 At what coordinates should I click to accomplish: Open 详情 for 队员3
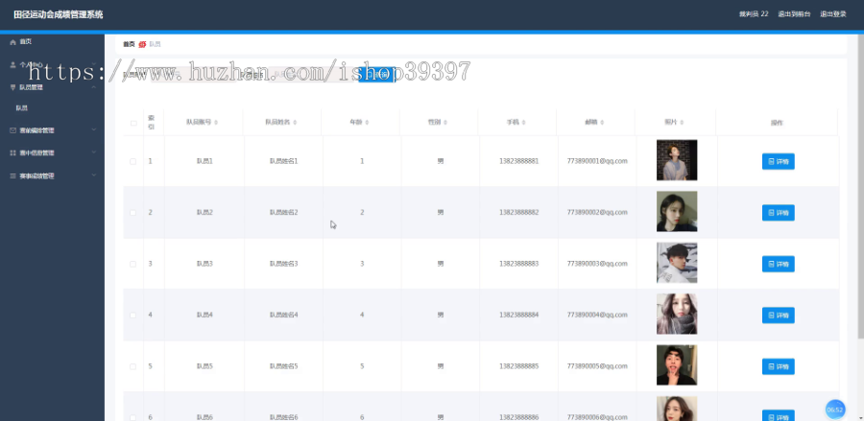coord(778,264)
